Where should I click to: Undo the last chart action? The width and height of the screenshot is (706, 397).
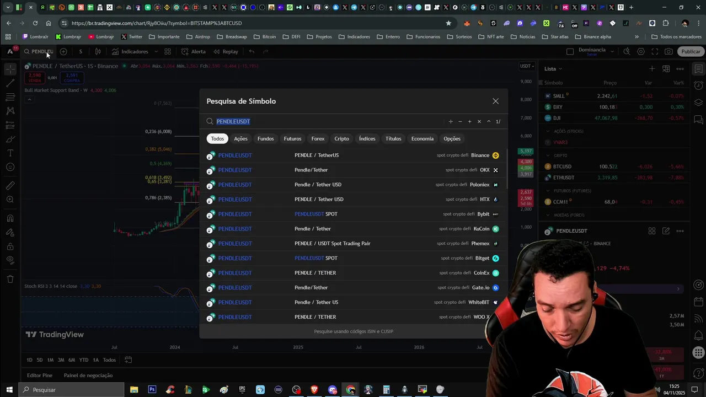[252, 51]
